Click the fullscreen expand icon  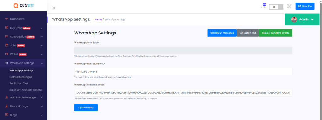(289, 6)
